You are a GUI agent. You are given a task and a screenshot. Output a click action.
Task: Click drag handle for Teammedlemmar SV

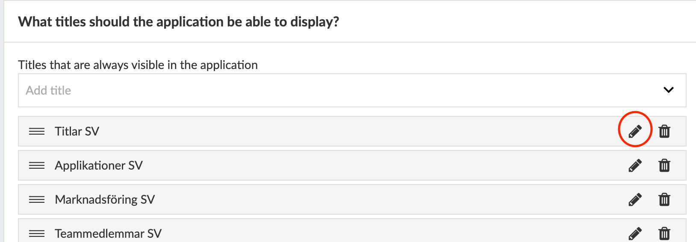tap(37, 233)
